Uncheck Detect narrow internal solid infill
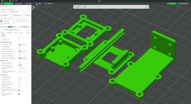Viewport: 191px width, 104px height. click(x=19, y=91)
